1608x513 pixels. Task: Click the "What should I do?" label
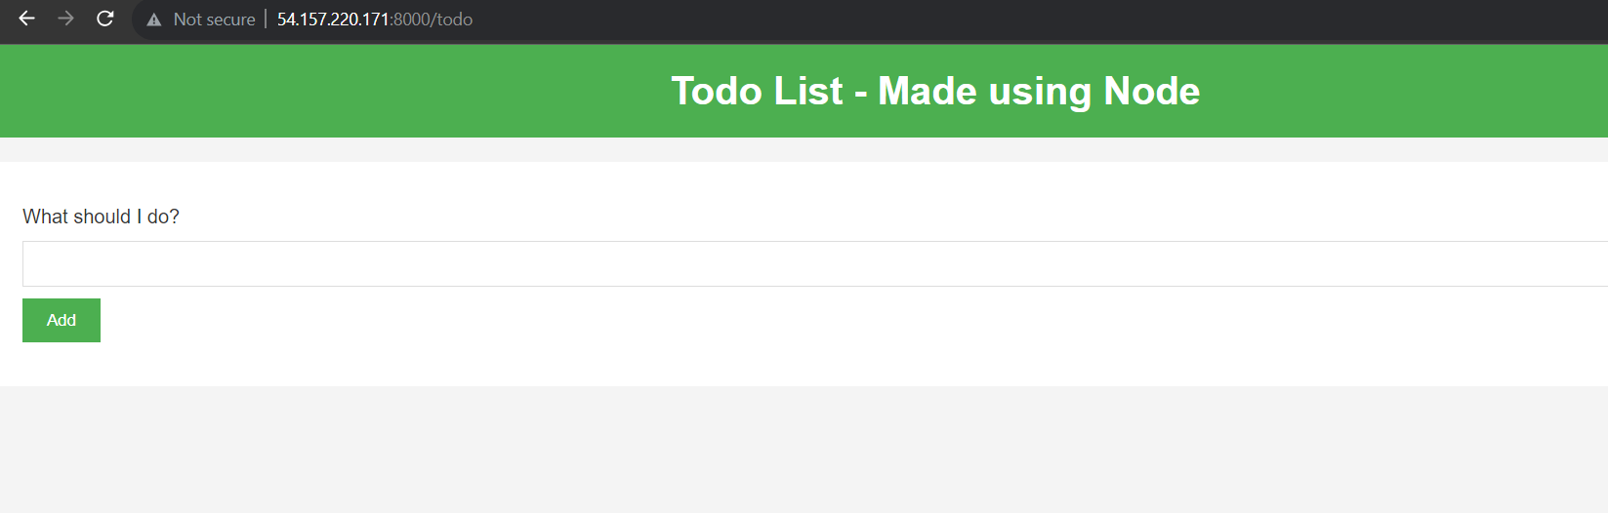tap(101, 217)
